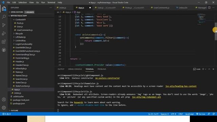Open the Selection menu
The image size is (217, 122).
tap(22, 2)
